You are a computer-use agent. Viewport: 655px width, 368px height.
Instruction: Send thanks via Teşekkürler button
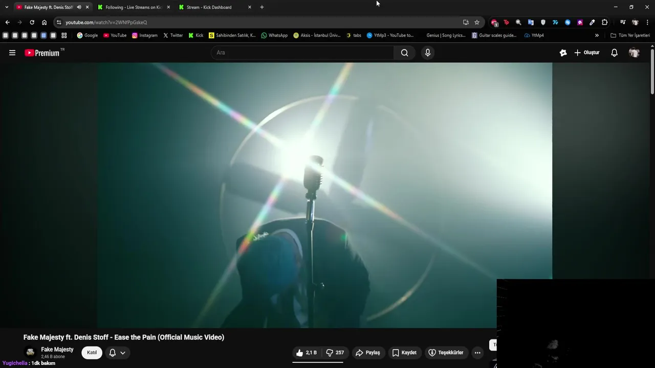[446, 353]
